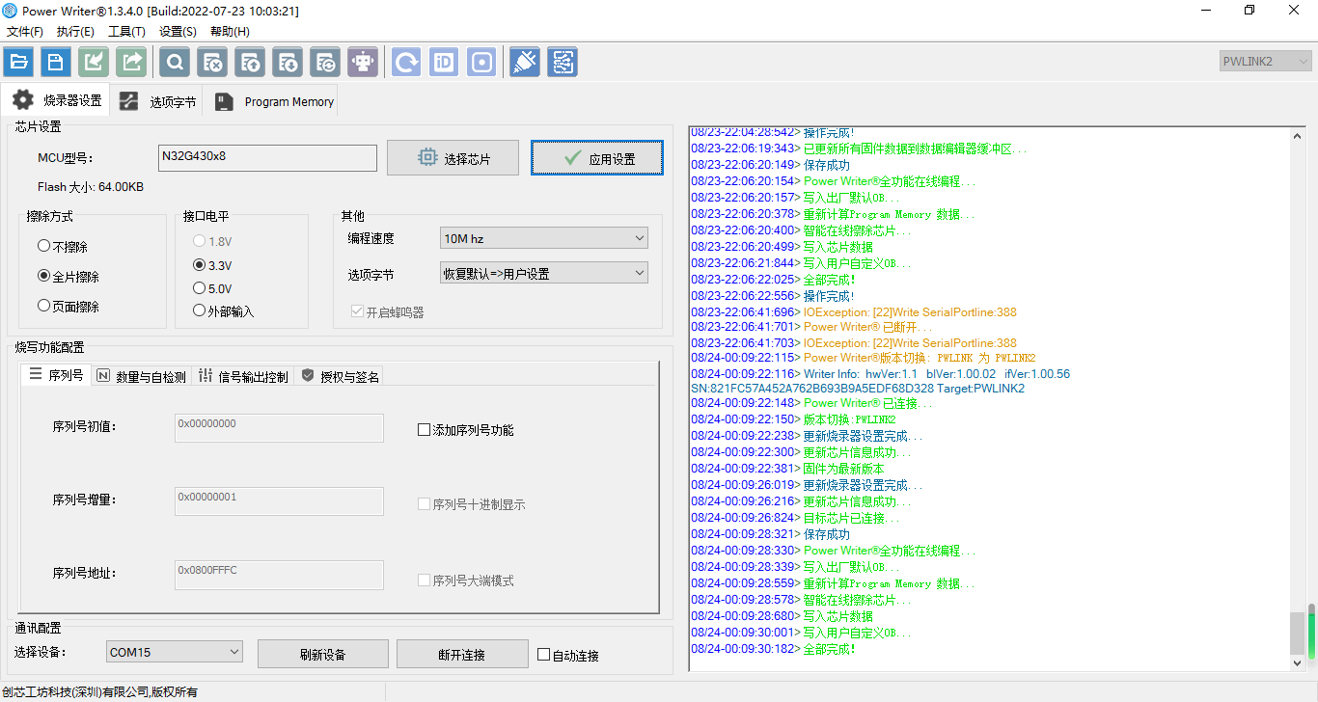The image size is (1318, 702).
Task: Click the log scrollbar up arrow
Action: [1298, 136]
